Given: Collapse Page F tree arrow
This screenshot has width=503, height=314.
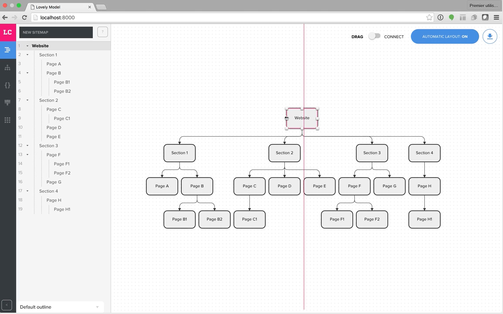Looking at the screenshot, I should [x=27, y=155].
